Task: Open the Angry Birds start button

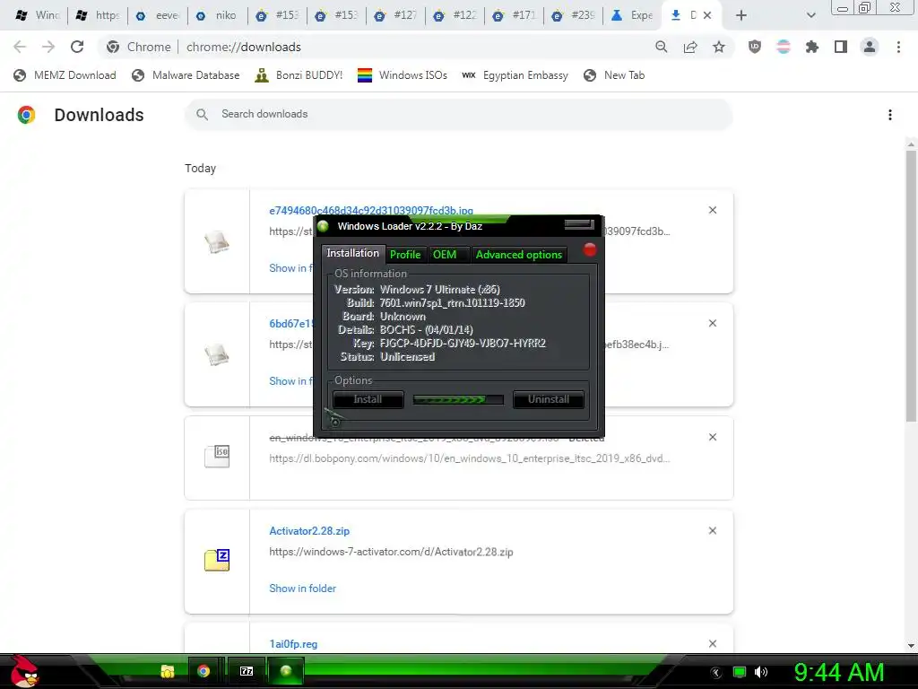Action: (24, 671)
